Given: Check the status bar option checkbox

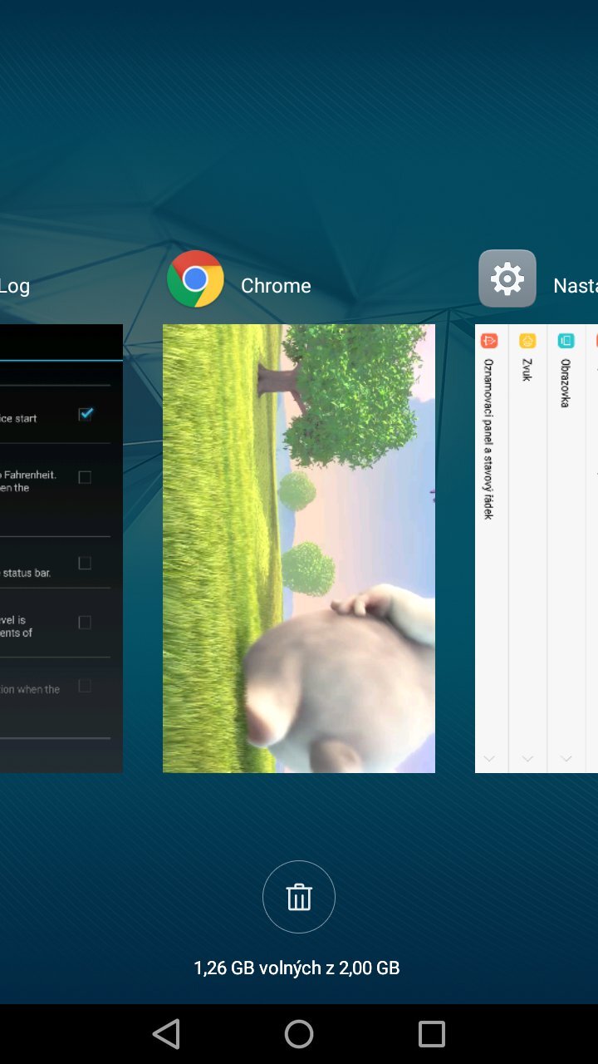Looking at the screenshot, I should [x=85, y=563].
